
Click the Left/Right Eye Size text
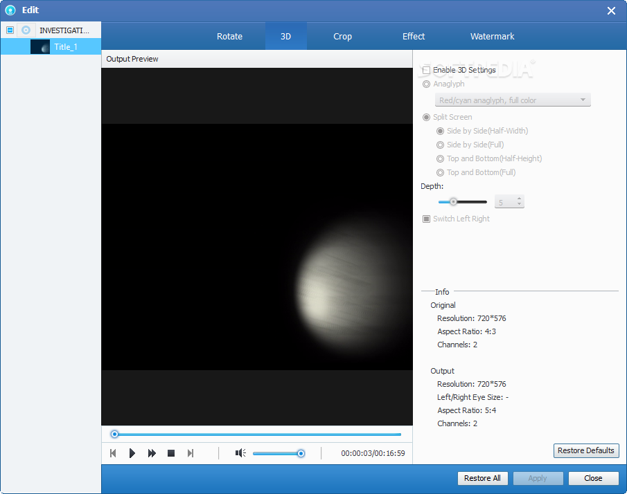473,397
